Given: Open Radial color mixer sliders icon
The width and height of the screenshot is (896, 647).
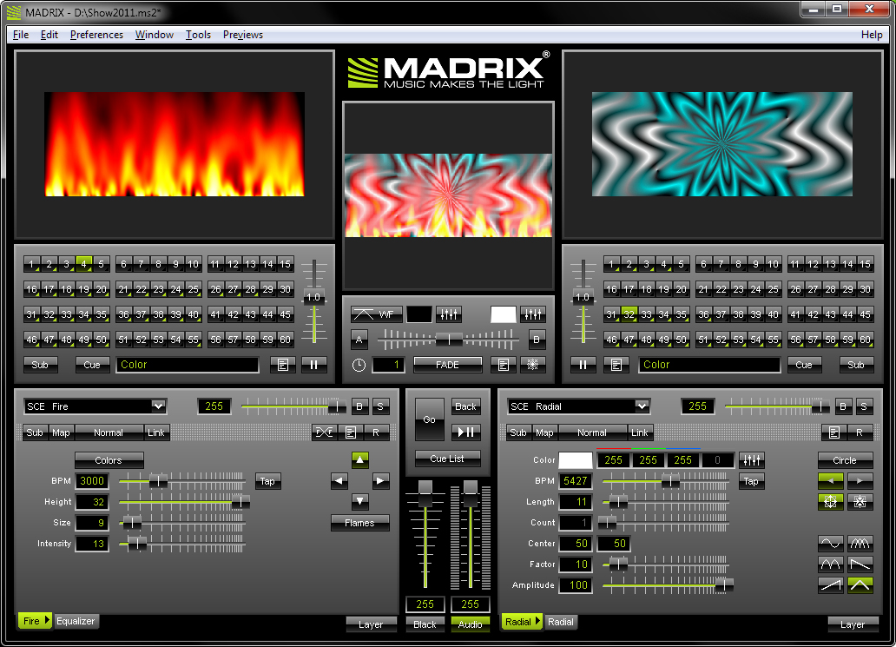Looking at the screenshot, I should (x=751, y=460).
